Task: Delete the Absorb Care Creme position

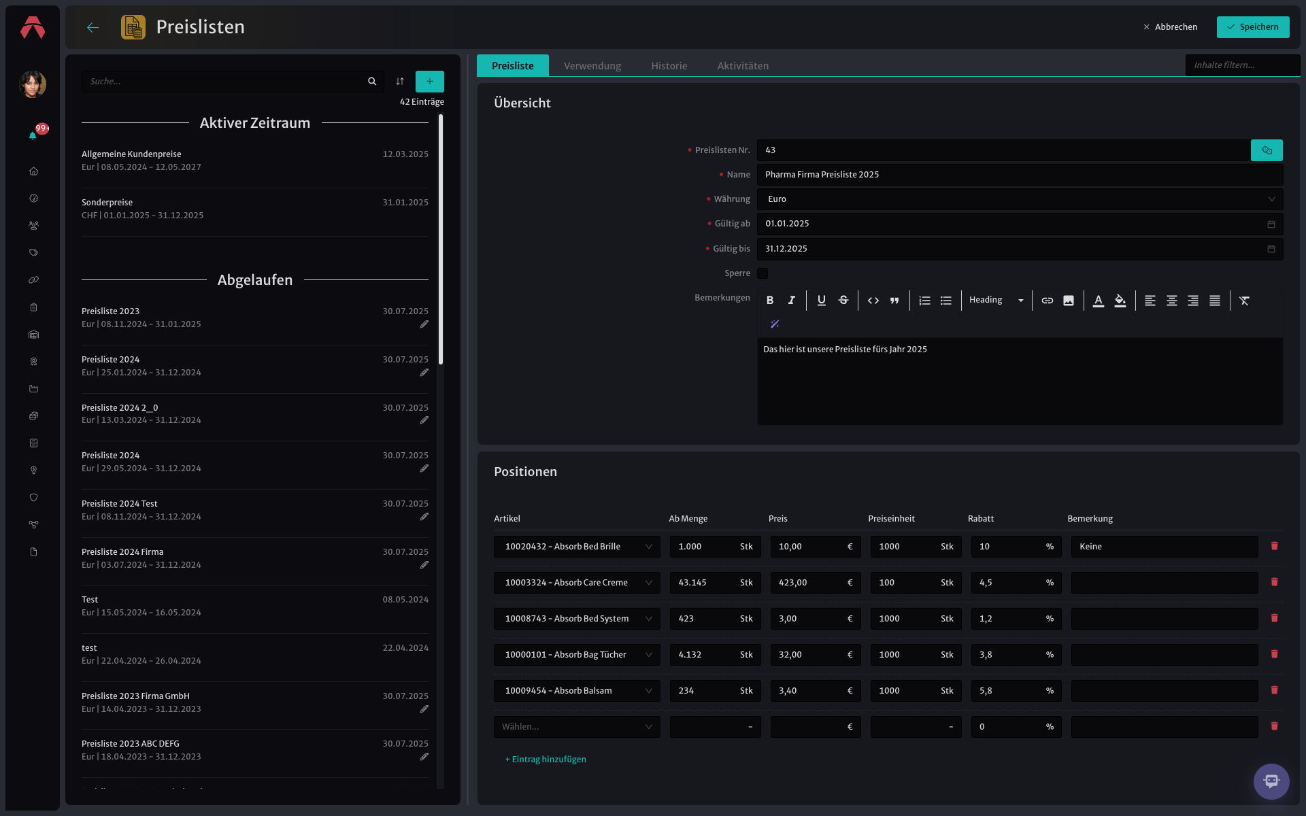Action: (x=1275, y=582)
